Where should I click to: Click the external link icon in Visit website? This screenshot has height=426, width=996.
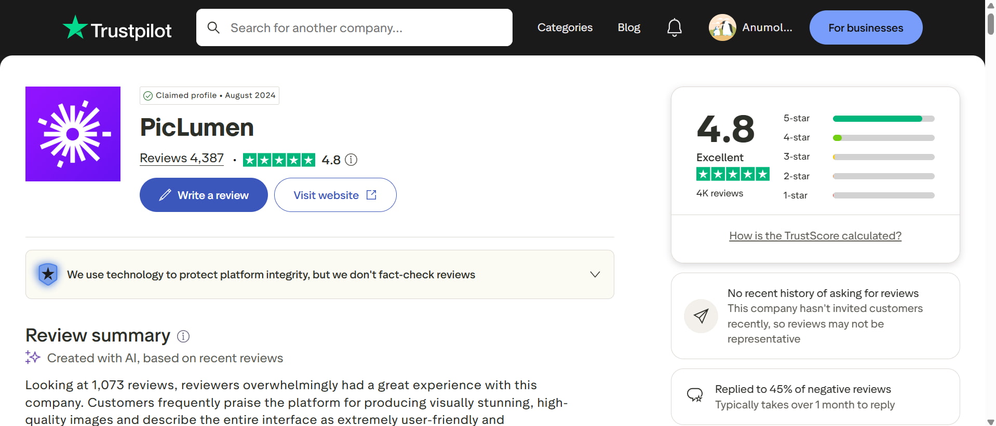pyautogui.click(x=371, y=195)
